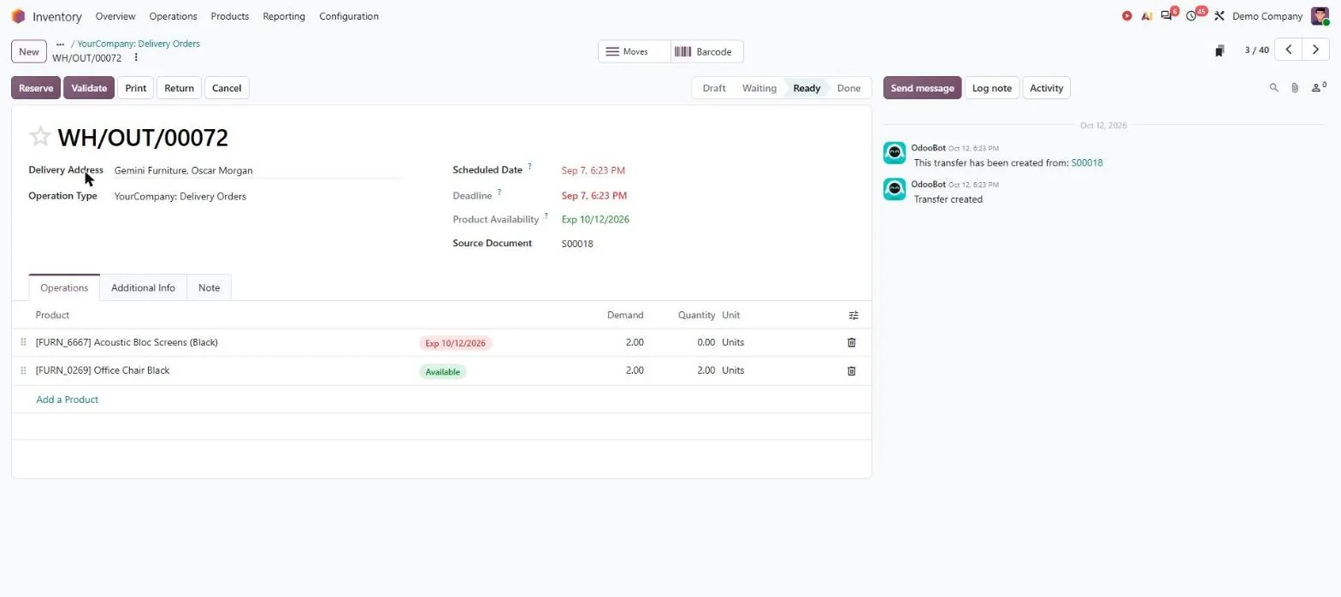Open the Products menu
This screenshot has height=597, width=1341.
coord(229,16)
